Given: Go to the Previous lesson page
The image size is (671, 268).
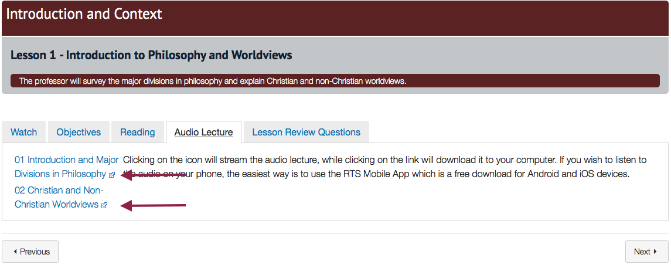Looking at the screenshot, I should 30,252.
